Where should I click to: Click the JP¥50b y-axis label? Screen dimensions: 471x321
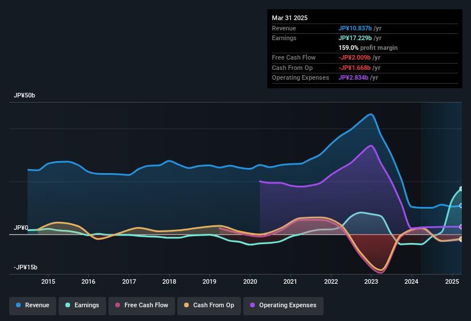coord(24,95)
